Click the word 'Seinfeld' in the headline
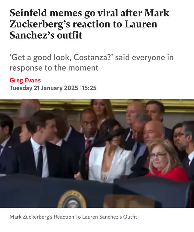This screenshot has width=194, height=232. (28, 13)
